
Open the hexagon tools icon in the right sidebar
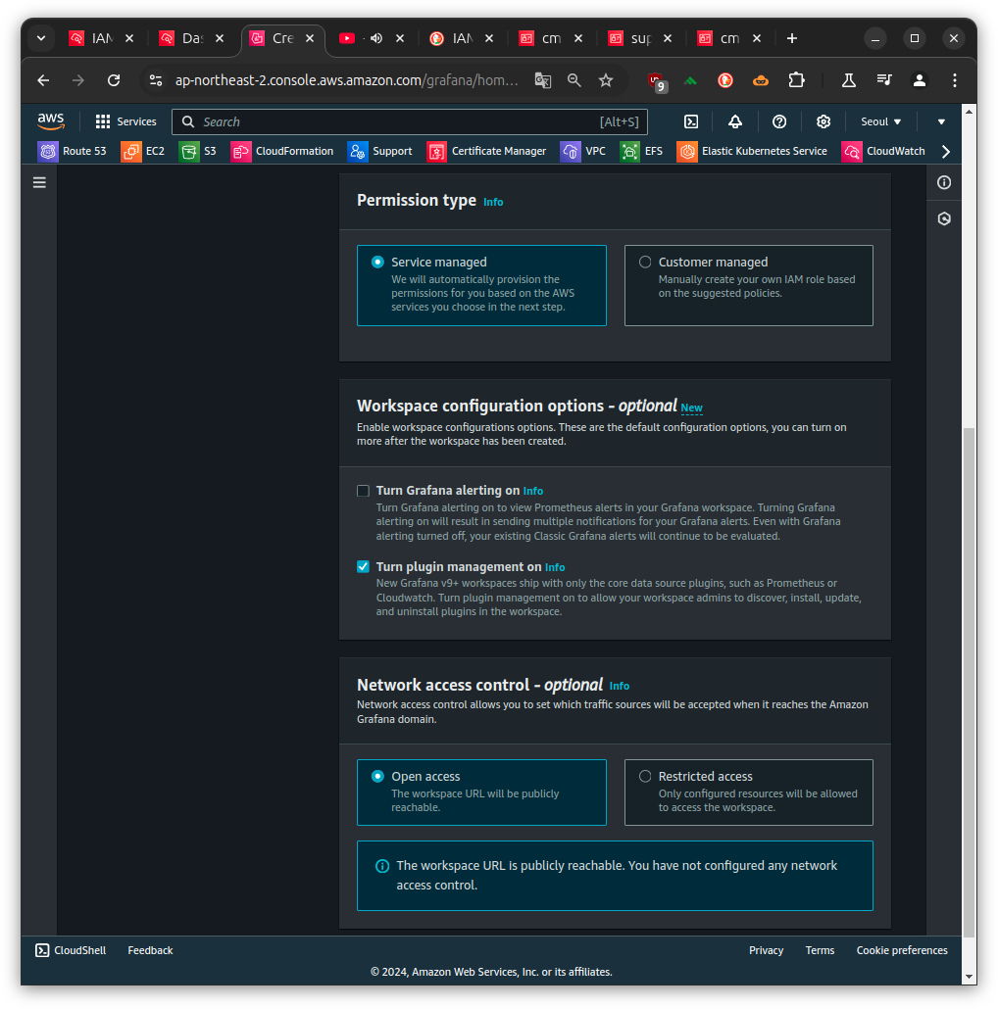[944, 218]
